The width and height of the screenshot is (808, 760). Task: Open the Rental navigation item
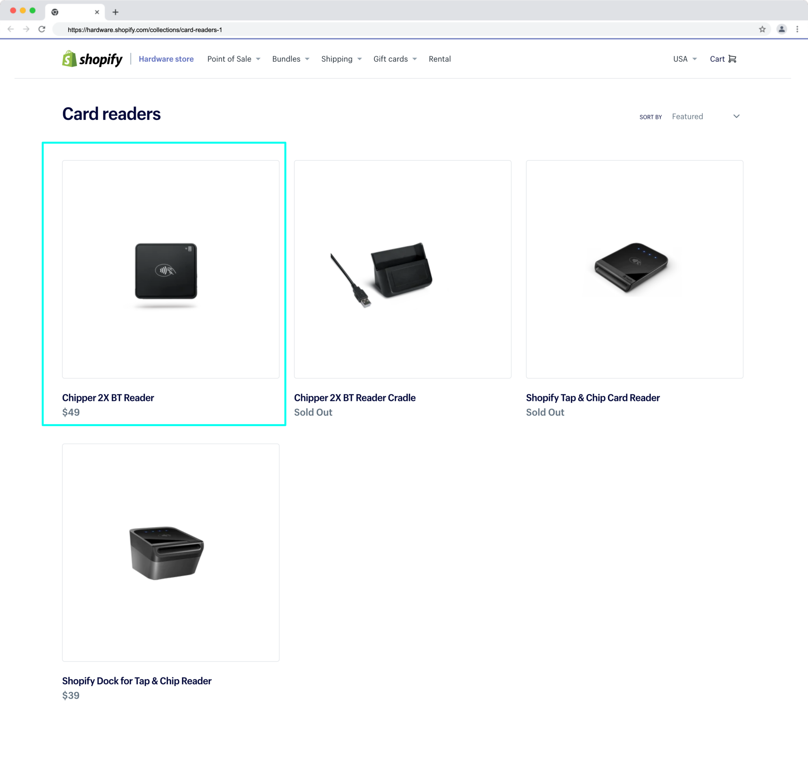pos(440,59)
